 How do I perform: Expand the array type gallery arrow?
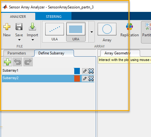pos(92,32)
